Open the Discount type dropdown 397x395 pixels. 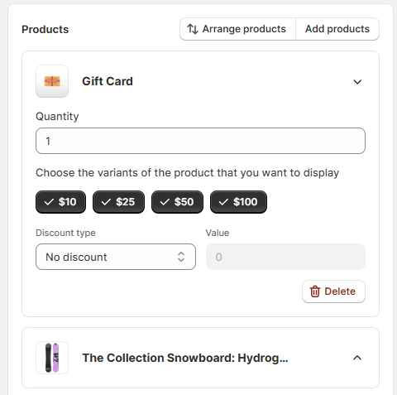(116, 257)
